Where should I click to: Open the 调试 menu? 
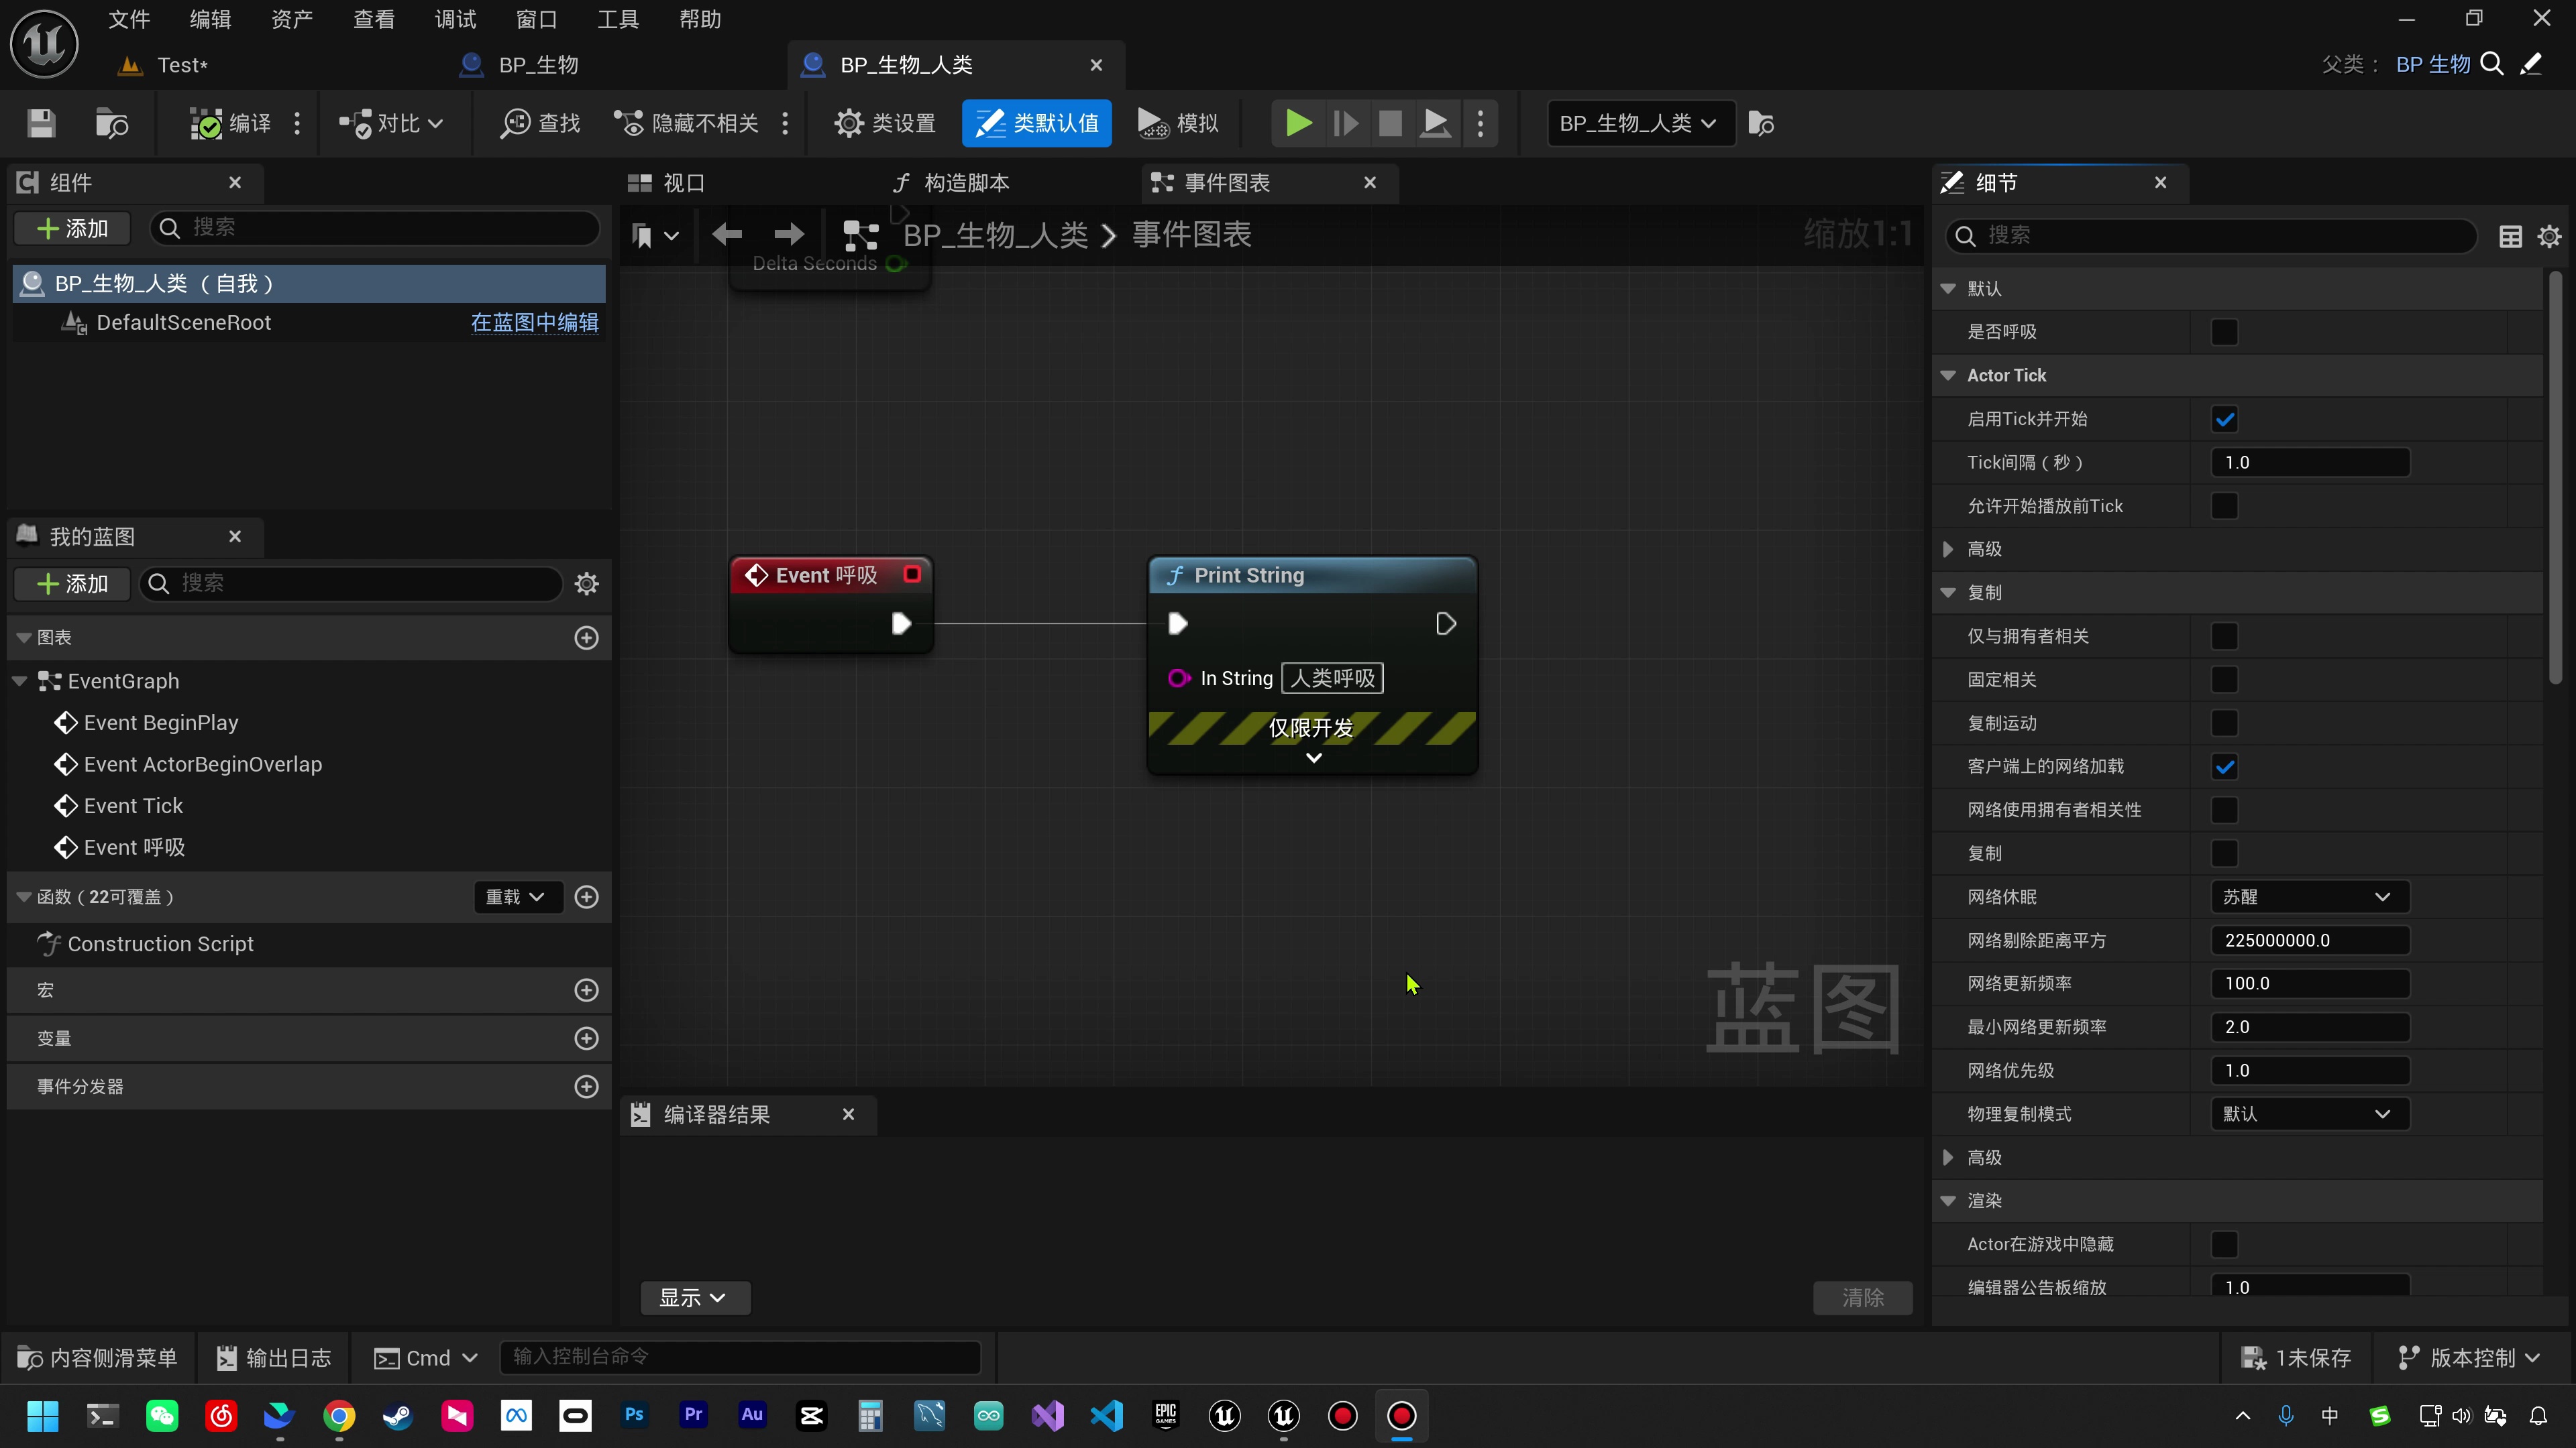(x=456, y=19)
